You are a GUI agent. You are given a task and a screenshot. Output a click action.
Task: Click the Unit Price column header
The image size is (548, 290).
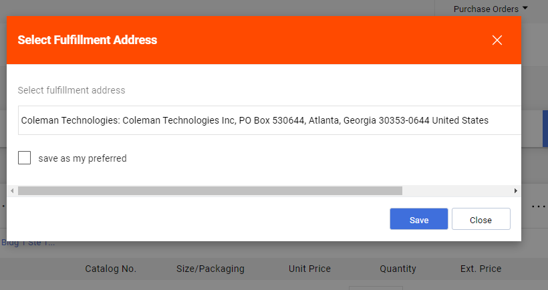tap(309, 269)
